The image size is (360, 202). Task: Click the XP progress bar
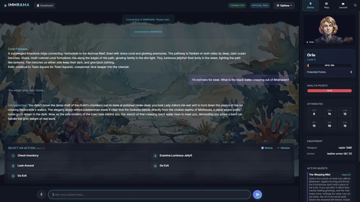click(329, 65)
